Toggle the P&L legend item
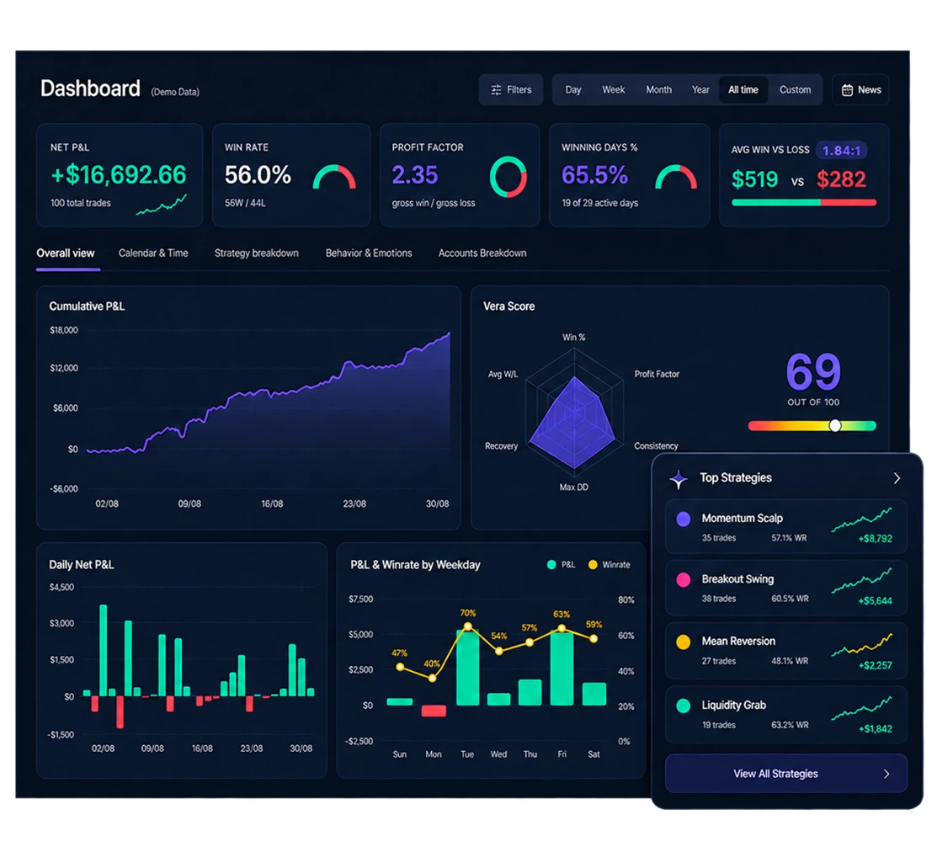Image resolution: width=937 pixels, height=863 pixels. tap(562, 565)
